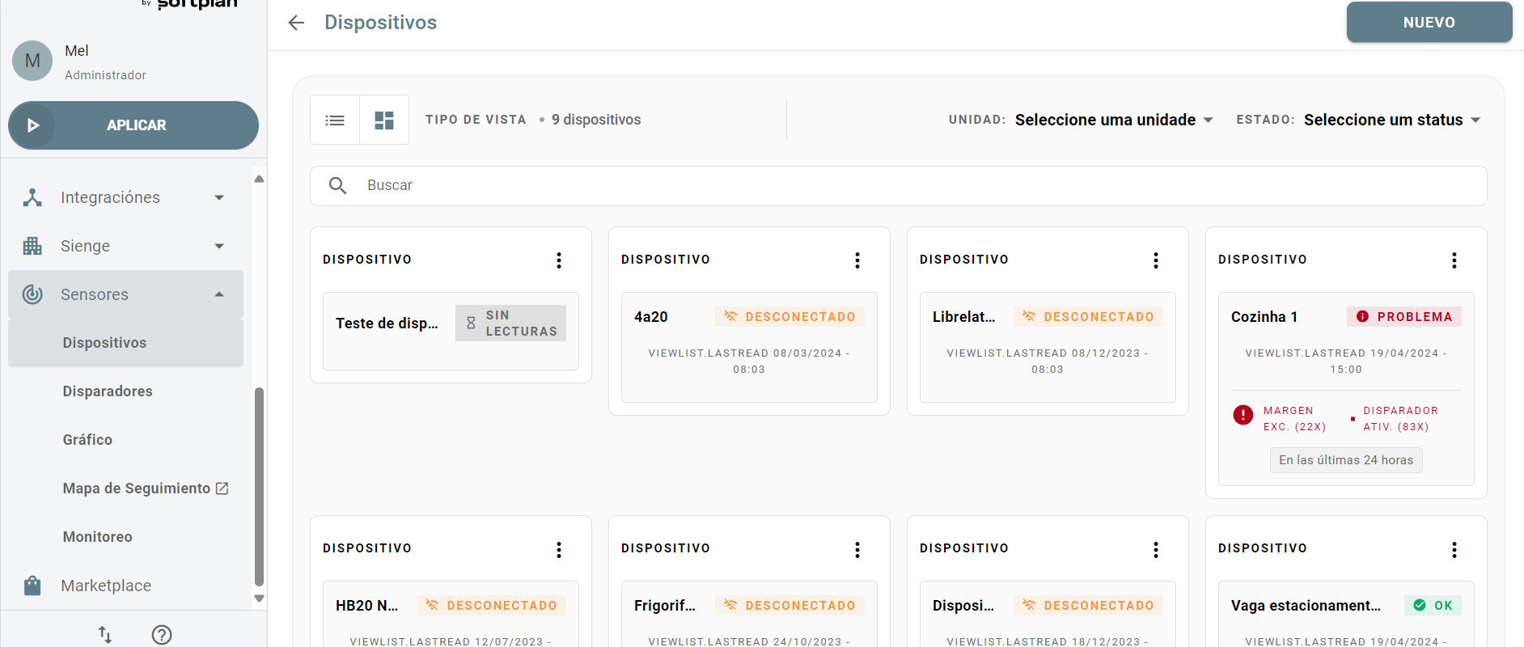Click external link icon on Mapa de Seguimiento
The image size is (1524, 647).
click(x=222, y=488)
